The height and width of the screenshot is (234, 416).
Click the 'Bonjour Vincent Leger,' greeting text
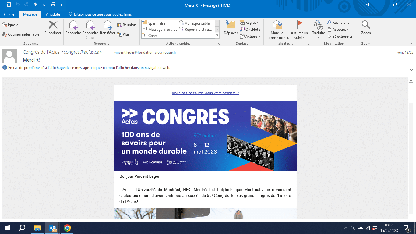pyautogui.click(x=140, y=176)
